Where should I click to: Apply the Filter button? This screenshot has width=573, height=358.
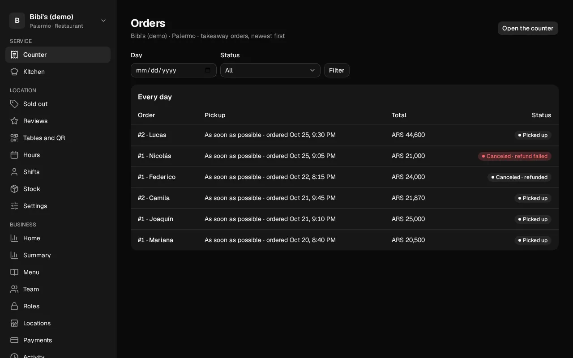click(337, 70)
